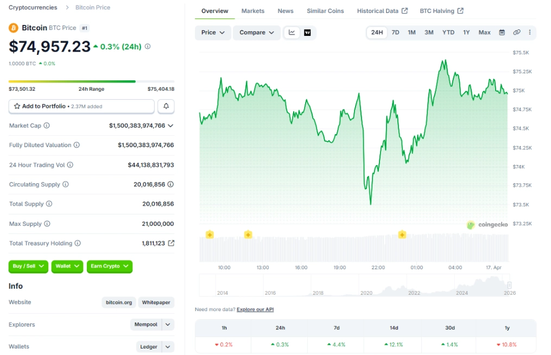This screenshot has width=551, height=355.
Task: Switch chart period to 1Y
Action: point(466,32)
